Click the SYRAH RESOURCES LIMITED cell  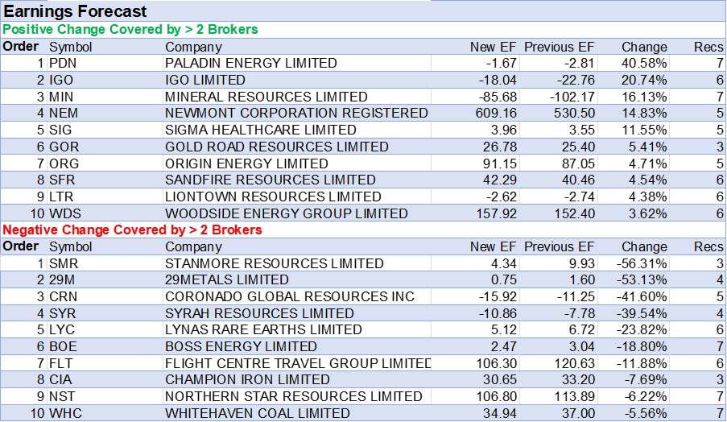tap(259, 313)
